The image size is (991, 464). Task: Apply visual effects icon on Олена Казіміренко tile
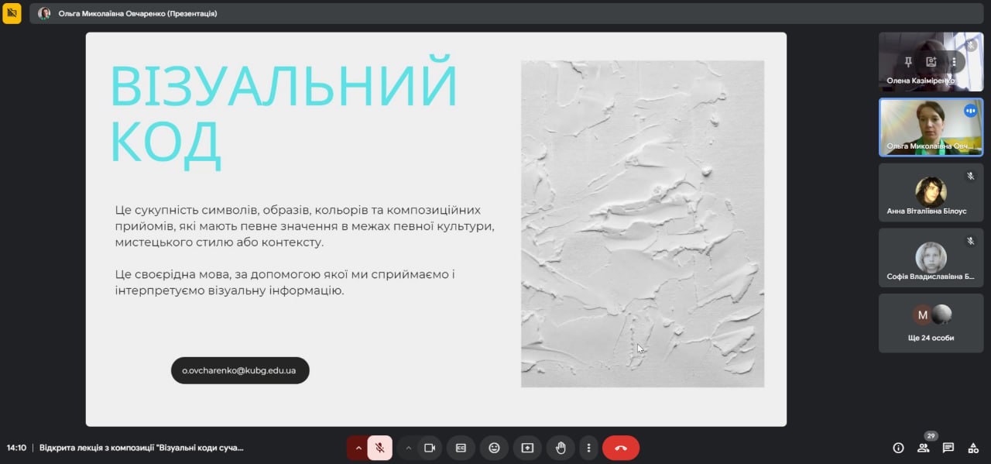coord(931,62)
